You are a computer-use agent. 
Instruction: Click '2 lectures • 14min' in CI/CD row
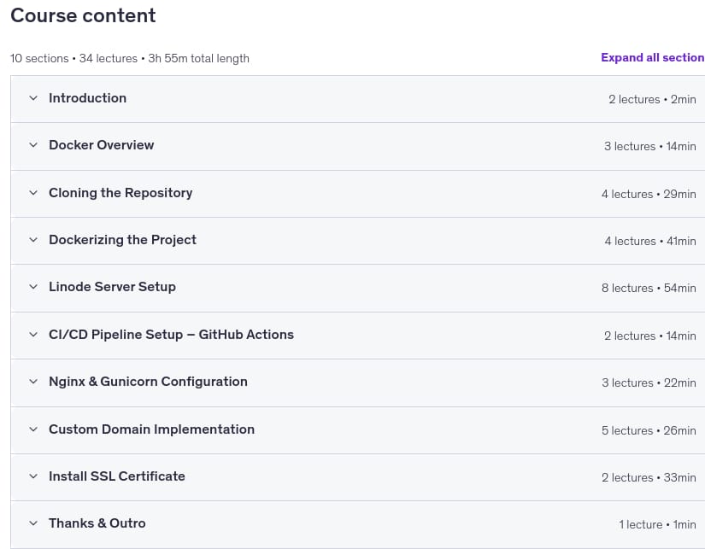pos(650,336)
